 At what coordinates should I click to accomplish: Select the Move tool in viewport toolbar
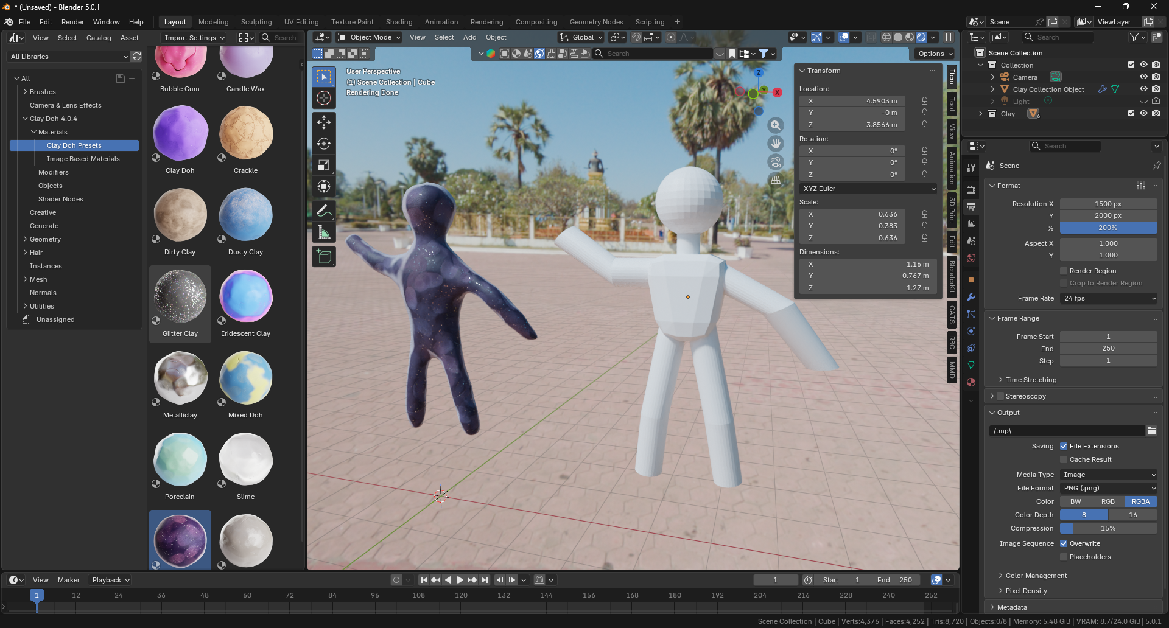(324, 122)
